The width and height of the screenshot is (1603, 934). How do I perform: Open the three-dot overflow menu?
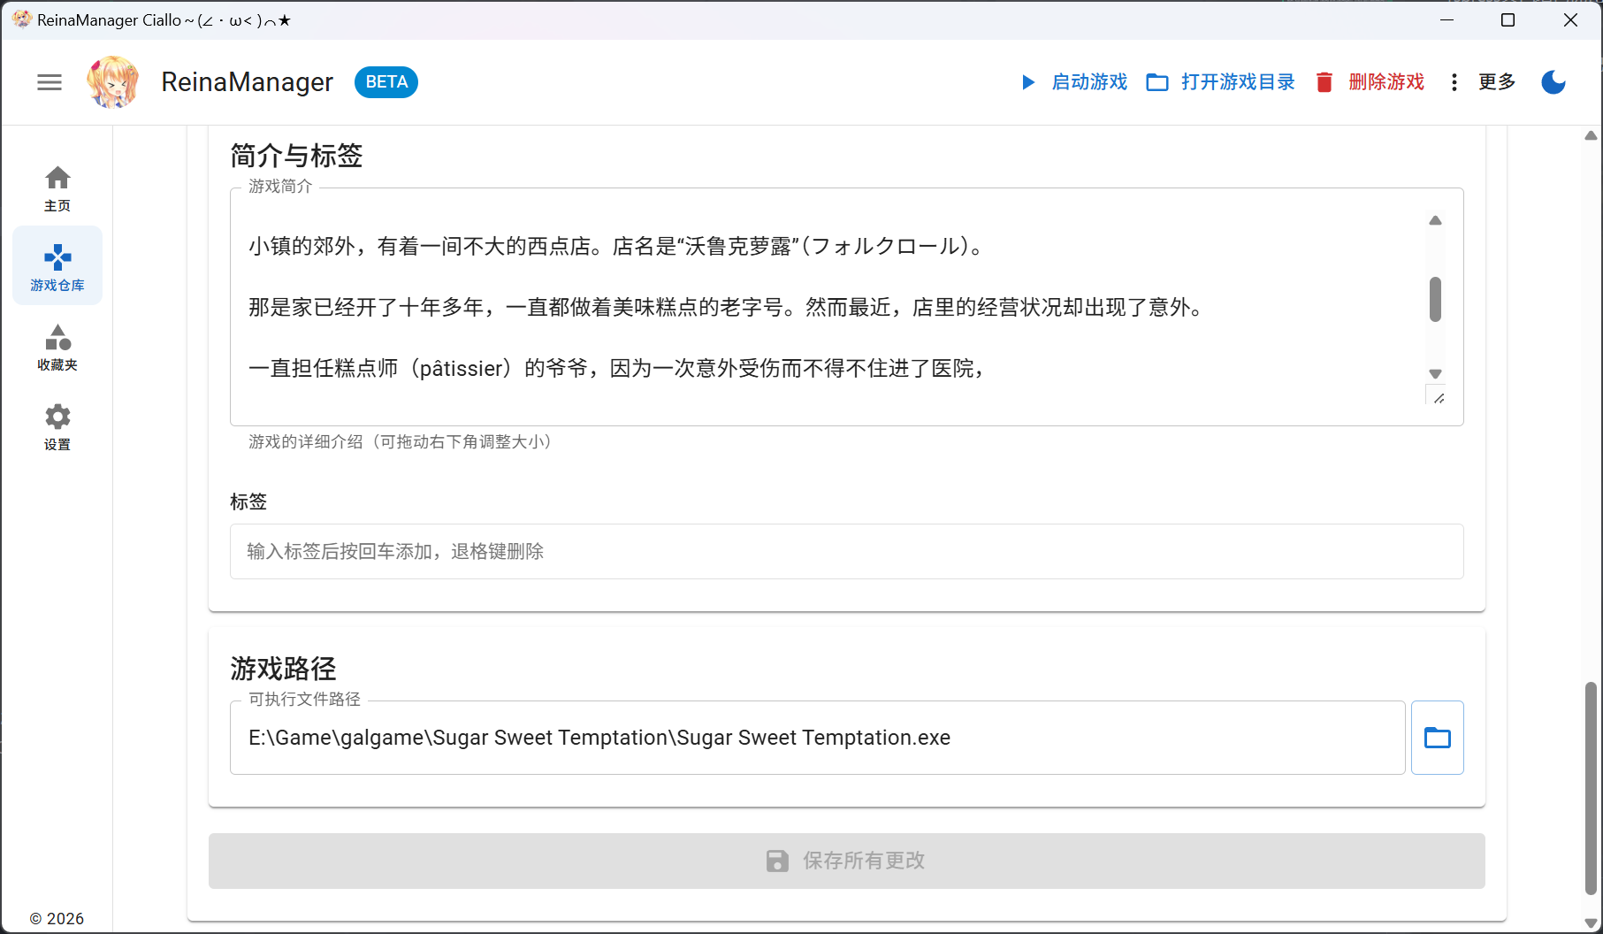point(1454,82)
